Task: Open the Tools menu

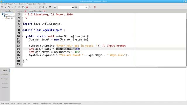Action: 39,4
